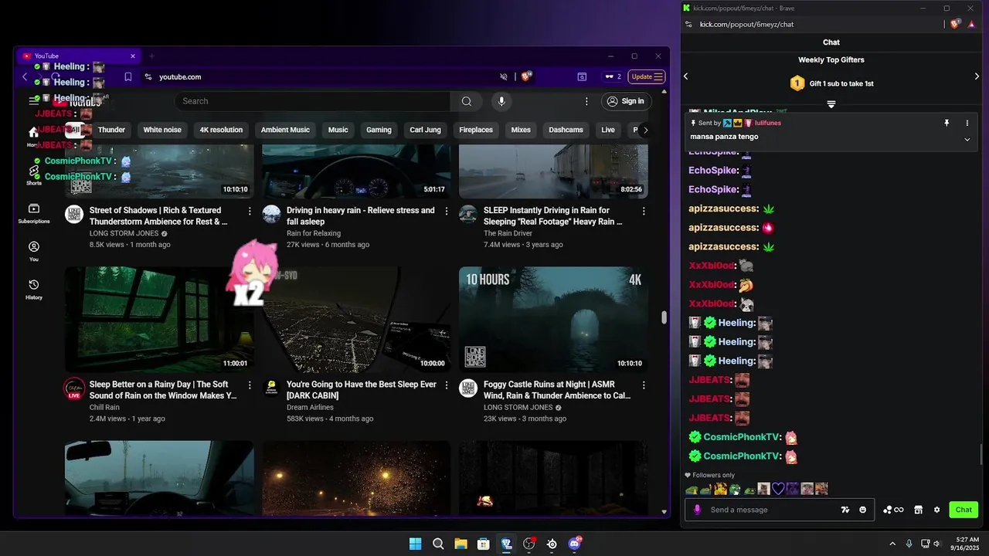
Task: Open pinned message three-dot menu
Action: [967, 123]
